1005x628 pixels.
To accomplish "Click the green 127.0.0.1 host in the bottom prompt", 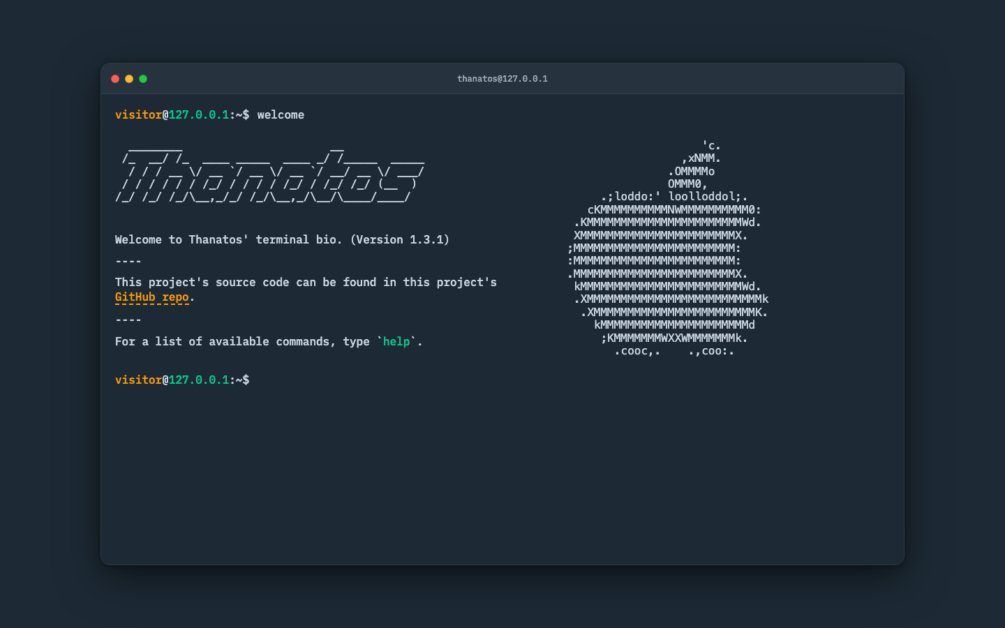I will pyautogui.click(x=199, y=380).
